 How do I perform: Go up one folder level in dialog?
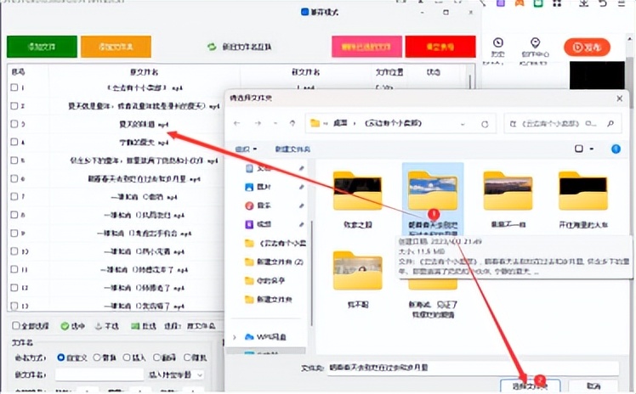292,123
